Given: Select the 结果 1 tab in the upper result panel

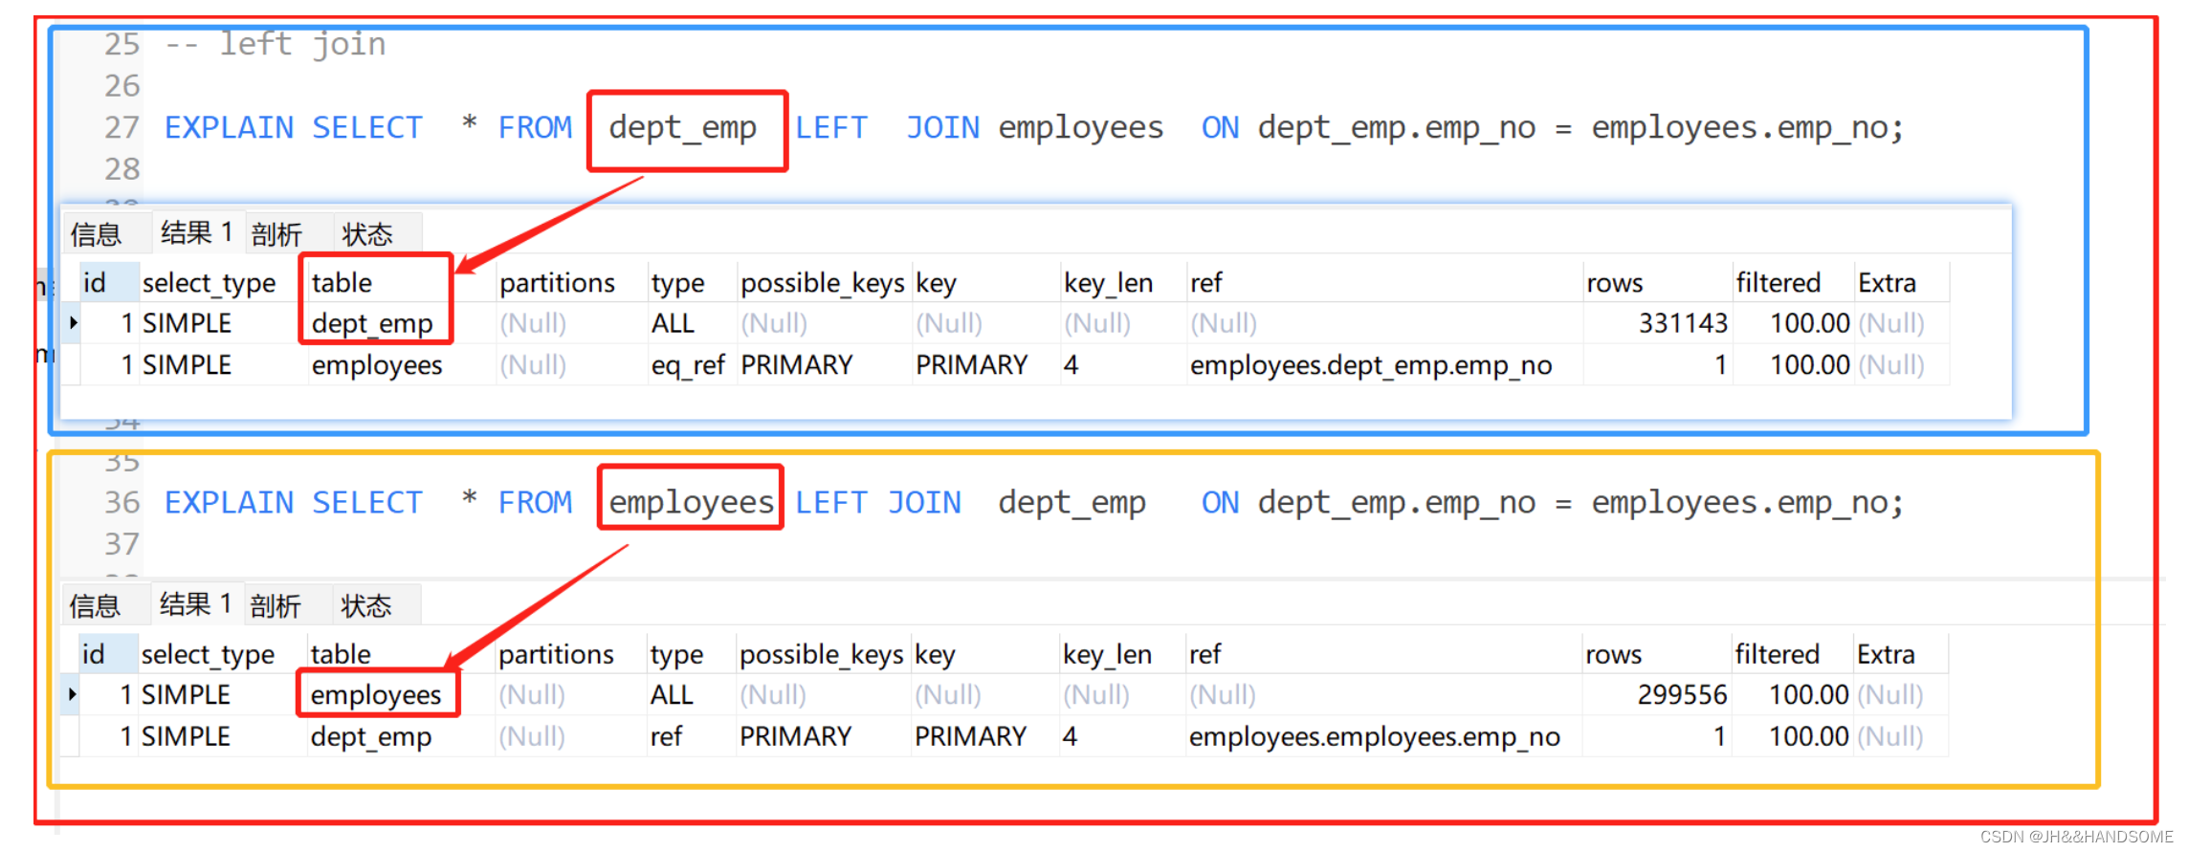Looking at the screenshot, I should [x=197, y=232].
